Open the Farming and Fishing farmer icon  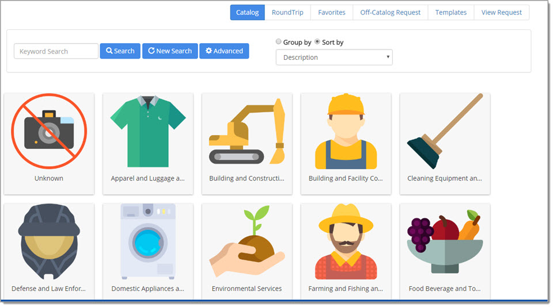click(x=346, y=241)
